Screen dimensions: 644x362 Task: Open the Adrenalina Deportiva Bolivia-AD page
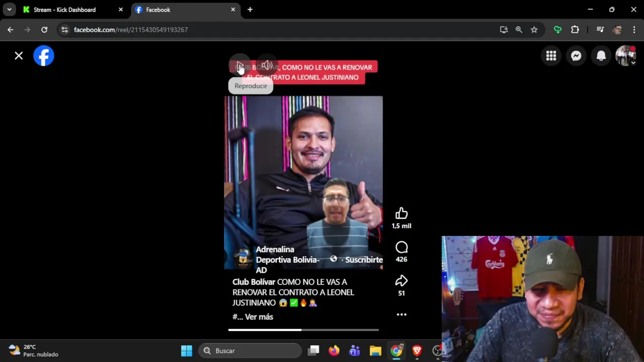[x=287, y=260]
